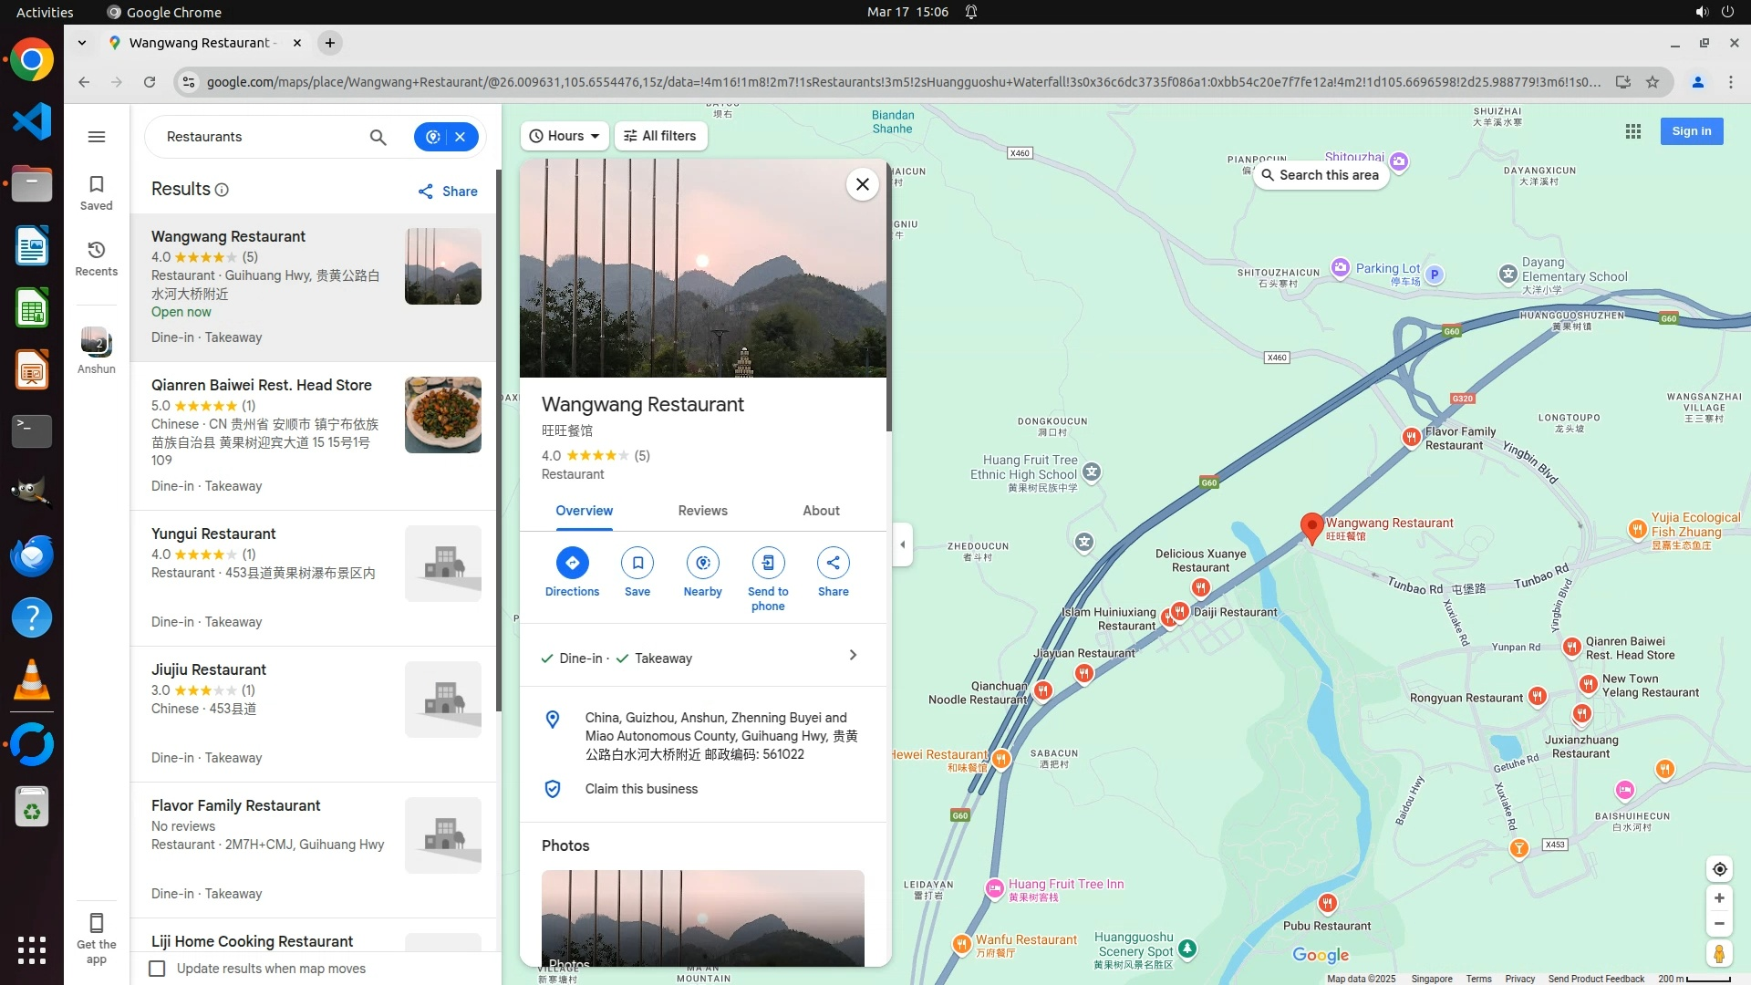Click the Save bookmark icon in place panel
Screen dimensions: 1751x985
pyautogui.click(x=637, y=563)
